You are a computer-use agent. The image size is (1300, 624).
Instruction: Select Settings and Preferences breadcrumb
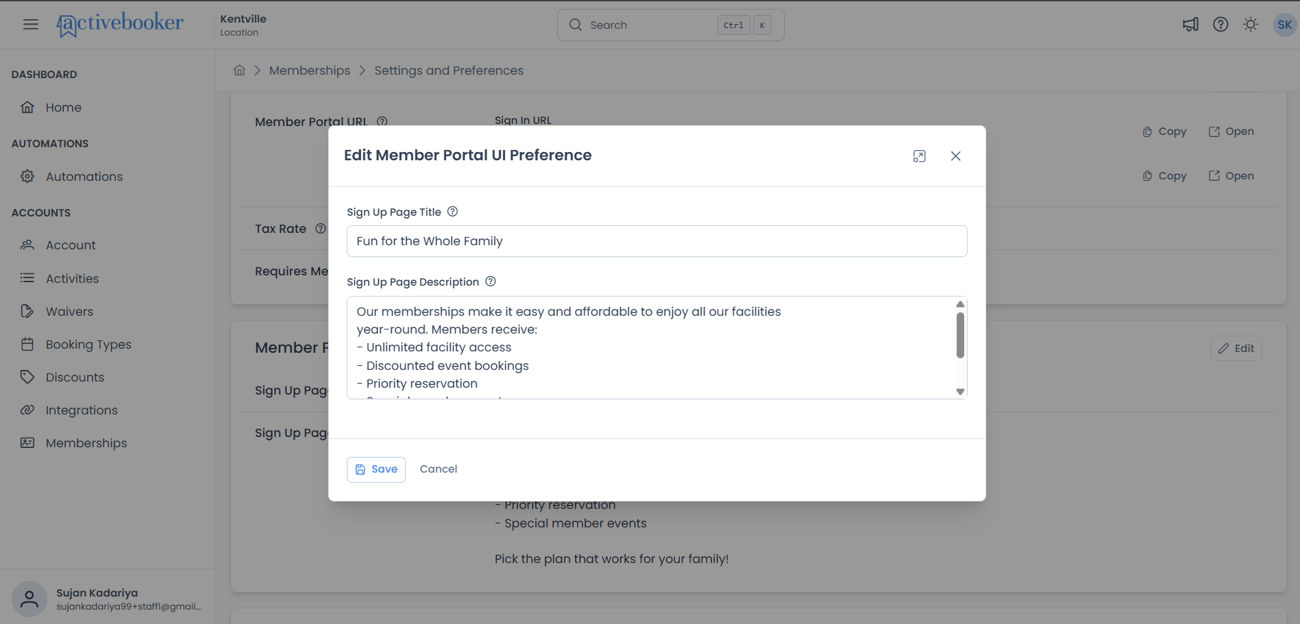click(449, 71)
